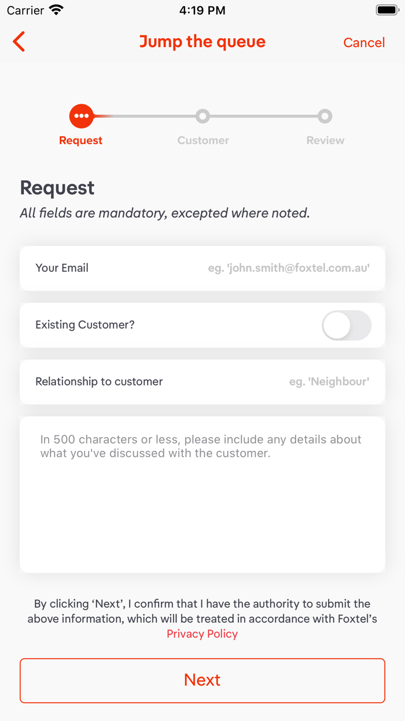The height and width of the screenshot is (721, 405).
Task: Open the Privacy Policy link
Action: click(202, 633)
